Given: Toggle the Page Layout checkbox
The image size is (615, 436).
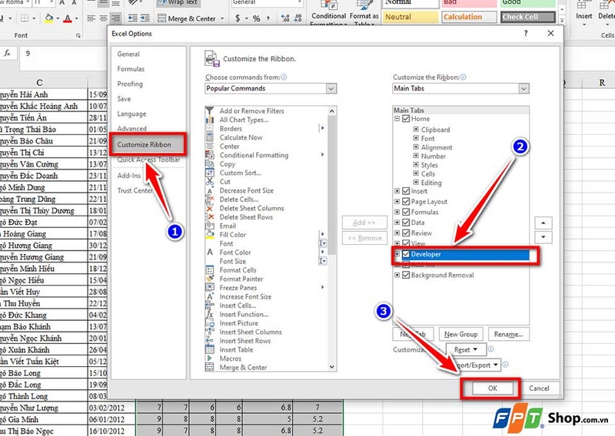Looking at the screenshot, I should click(x=407, y=202).
